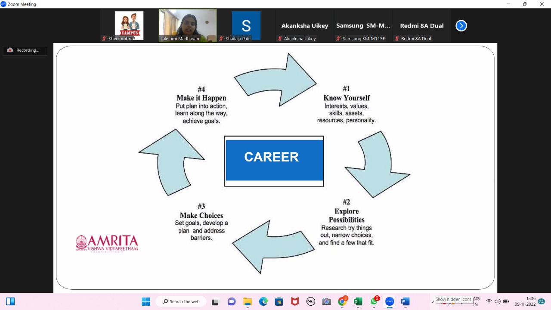This screenshot has width=551, height=310.
Task: Switch to Google Chrome in the taskbar
Action: [342, 301]
